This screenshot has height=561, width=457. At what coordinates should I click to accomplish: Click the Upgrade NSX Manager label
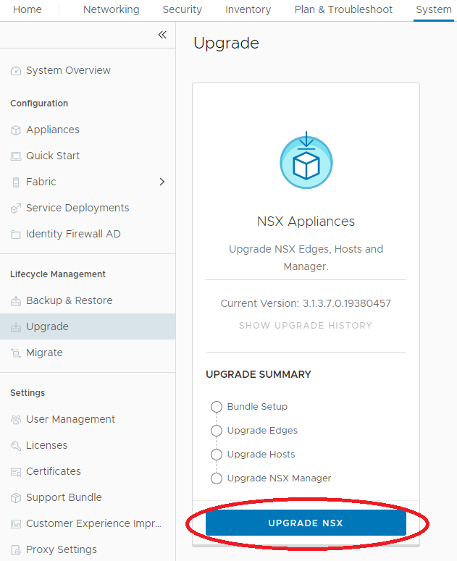pyautogui.click(x=279, y=478)
